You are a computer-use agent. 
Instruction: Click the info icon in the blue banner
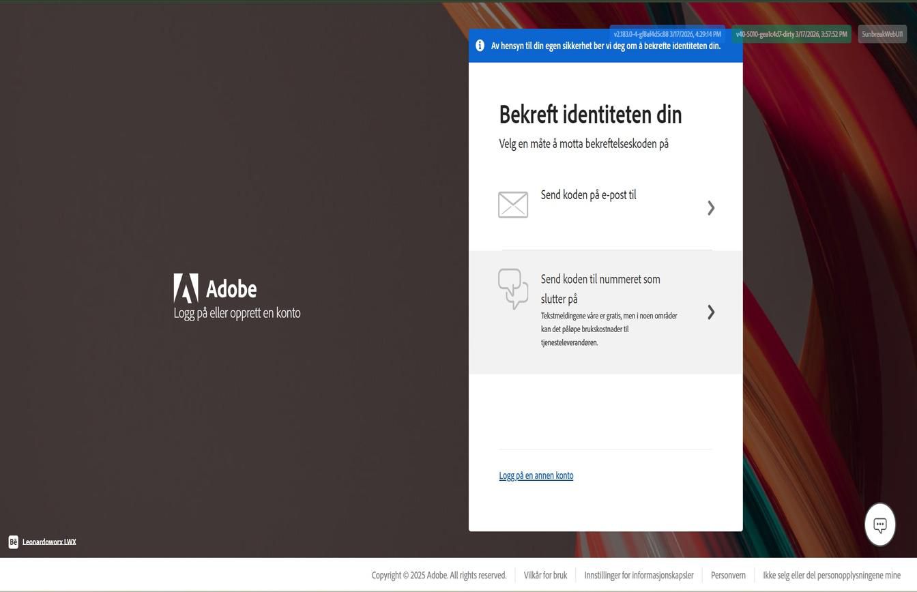480,45
